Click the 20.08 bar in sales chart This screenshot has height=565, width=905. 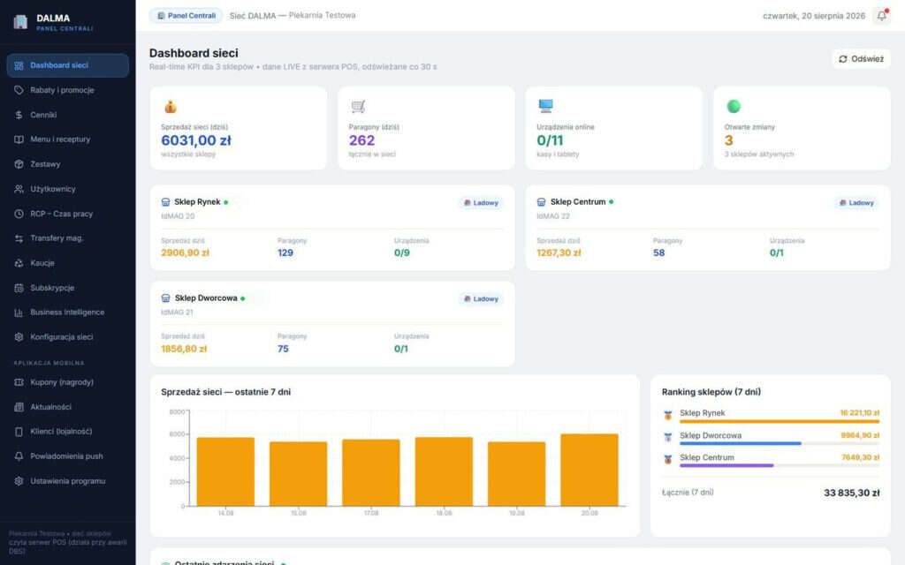point(589,470)
